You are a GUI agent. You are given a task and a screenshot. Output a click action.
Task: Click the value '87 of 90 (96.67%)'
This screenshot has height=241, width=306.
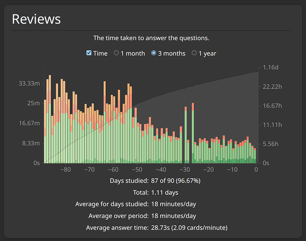[x=176, y=181]
